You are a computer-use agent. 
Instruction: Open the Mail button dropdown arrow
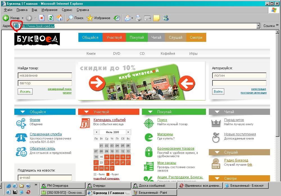(x=132, y=18)
